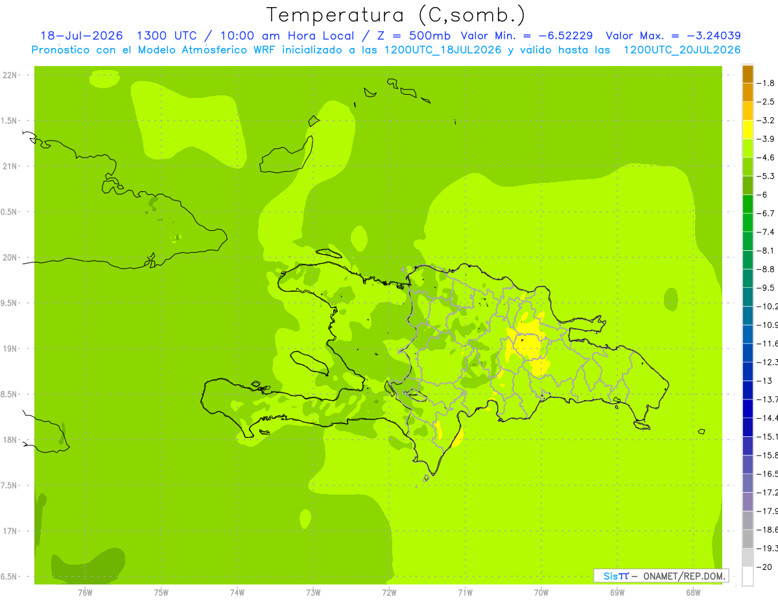Click the '70W' longitude axis label
The height and width of the screenshot is (601, 778).
tap(541, 593)
